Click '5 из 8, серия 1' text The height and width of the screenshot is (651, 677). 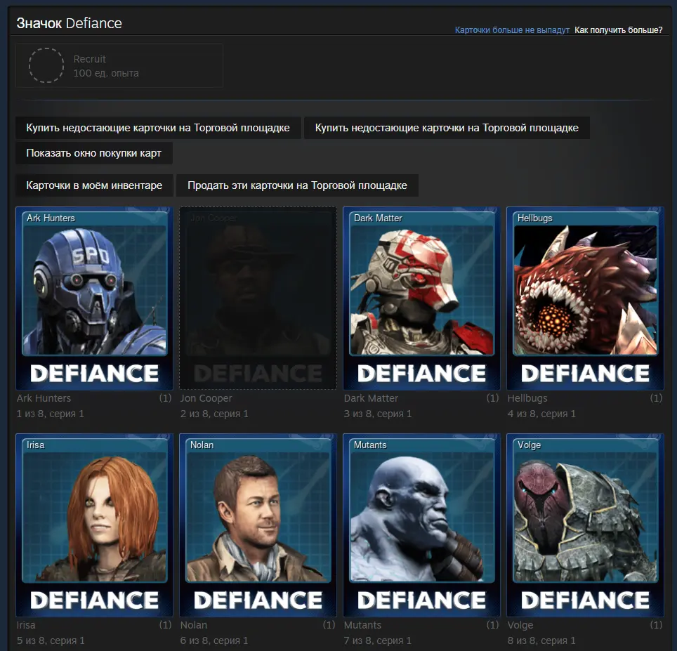tap(51, 640)
